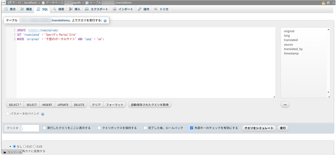Select the translated column in list
The height and width of the screenshot is (155, 336).
click(x=291, y=40)
